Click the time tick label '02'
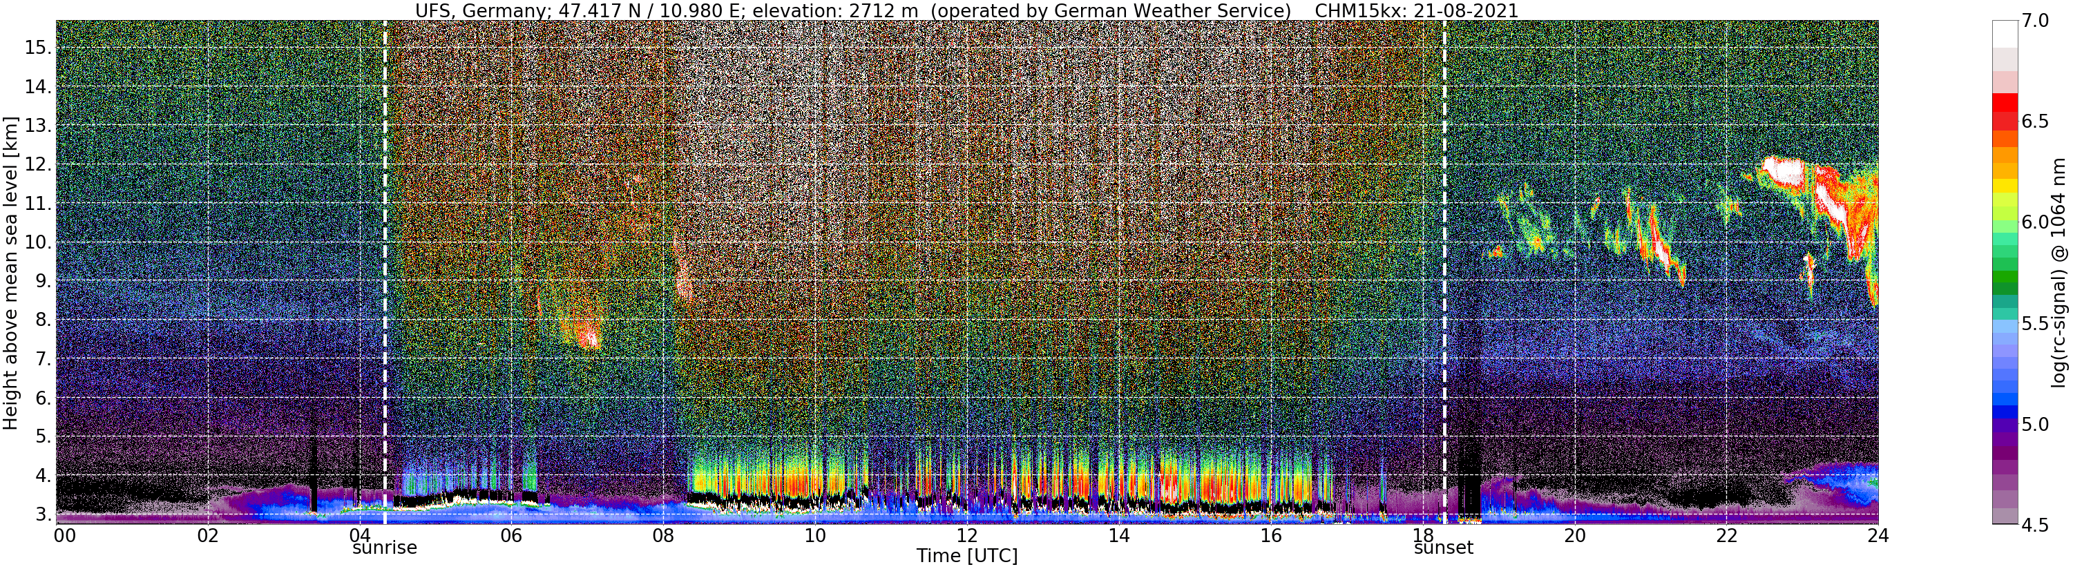Image resolution: width=2073 pixels, height=569 pixels. click(x=208, y=535)
